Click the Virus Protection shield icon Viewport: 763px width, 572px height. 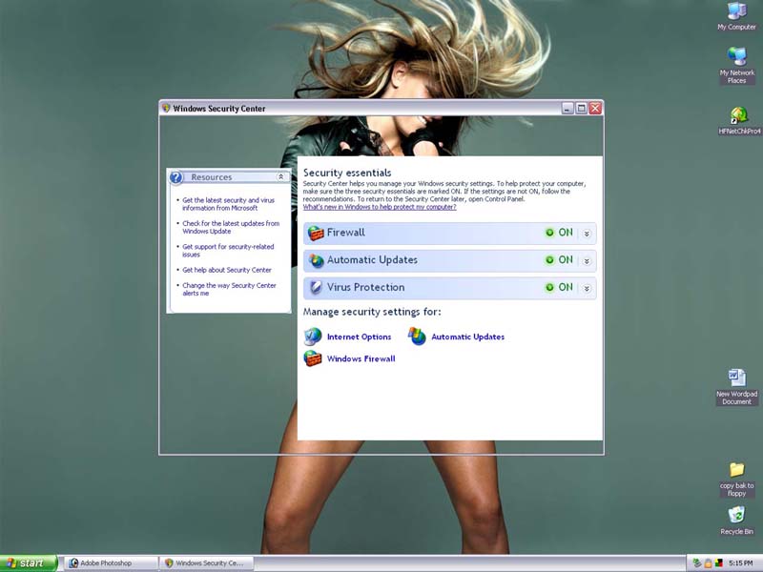pos(316,288)
